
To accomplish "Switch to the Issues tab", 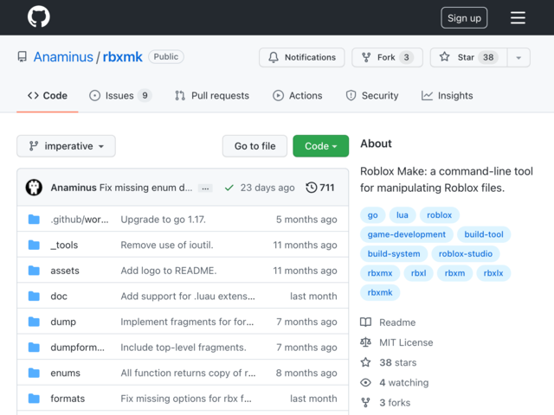I will pos(120,96).
